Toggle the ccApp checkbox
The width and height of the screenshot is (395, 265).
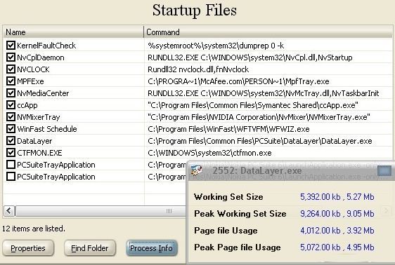(11, 105)
